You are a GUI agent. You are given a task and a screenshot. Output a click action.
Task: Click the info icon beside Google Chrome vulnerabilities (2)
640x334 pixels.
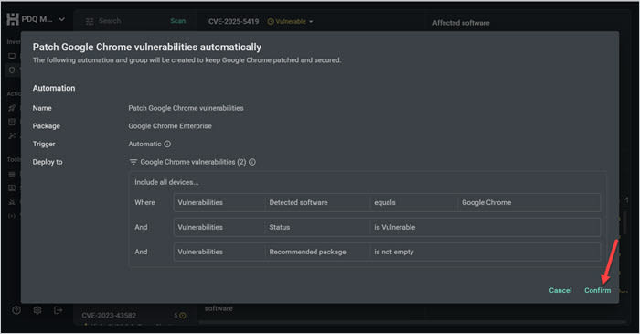click(x=252, y=162)
